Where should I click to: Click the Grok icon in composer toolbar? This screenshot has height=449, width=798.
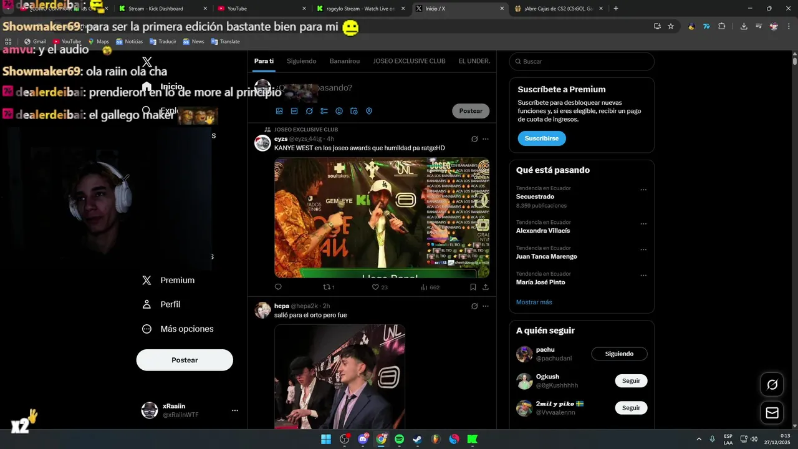[x=309, y=111]
